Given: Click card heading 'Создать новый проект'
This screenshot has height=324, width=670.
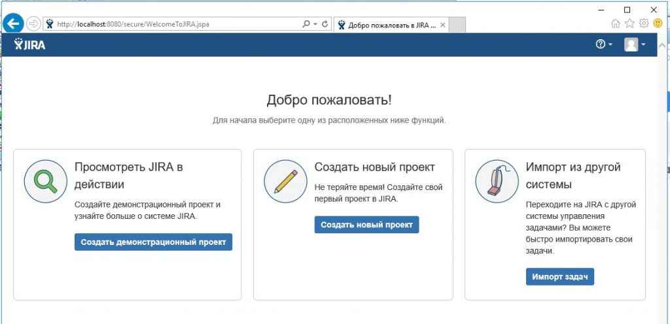Looking at the screenshot, I should point(375,167).
